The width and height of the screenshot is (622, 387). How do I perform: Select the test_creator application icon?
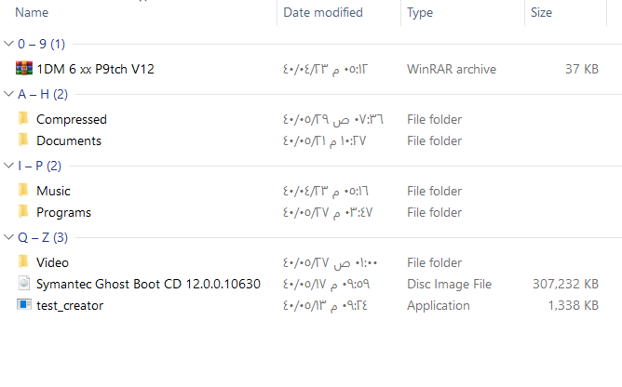coord(24,305)
